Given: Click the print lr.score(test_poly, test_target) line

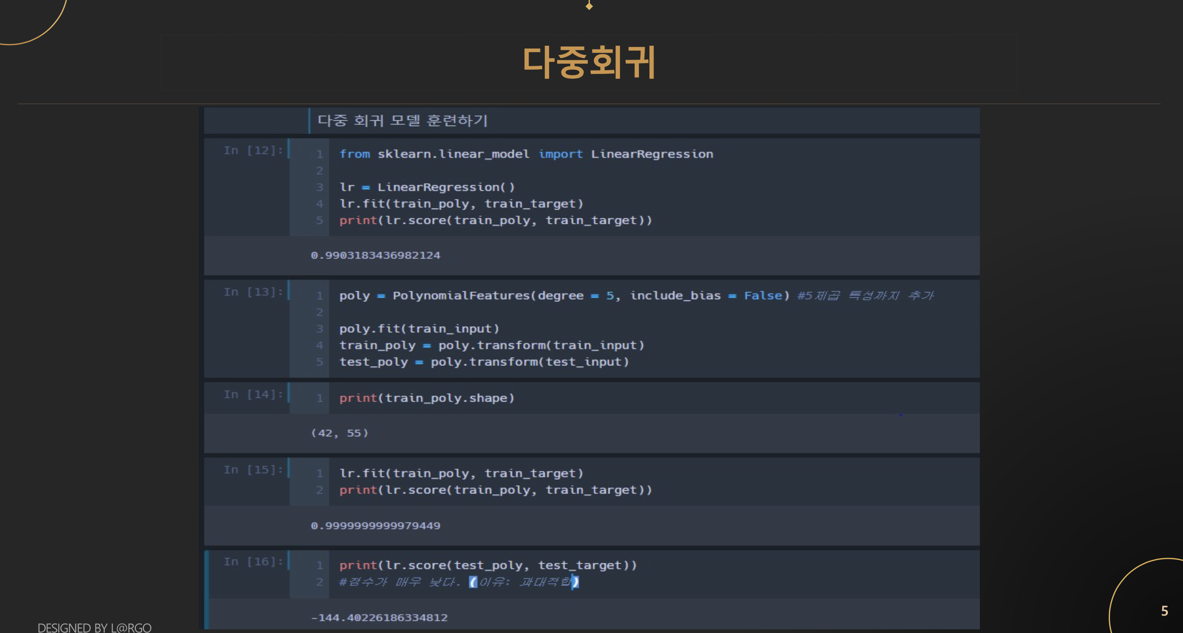Looking at the screenshot, I should click(488, 565).
